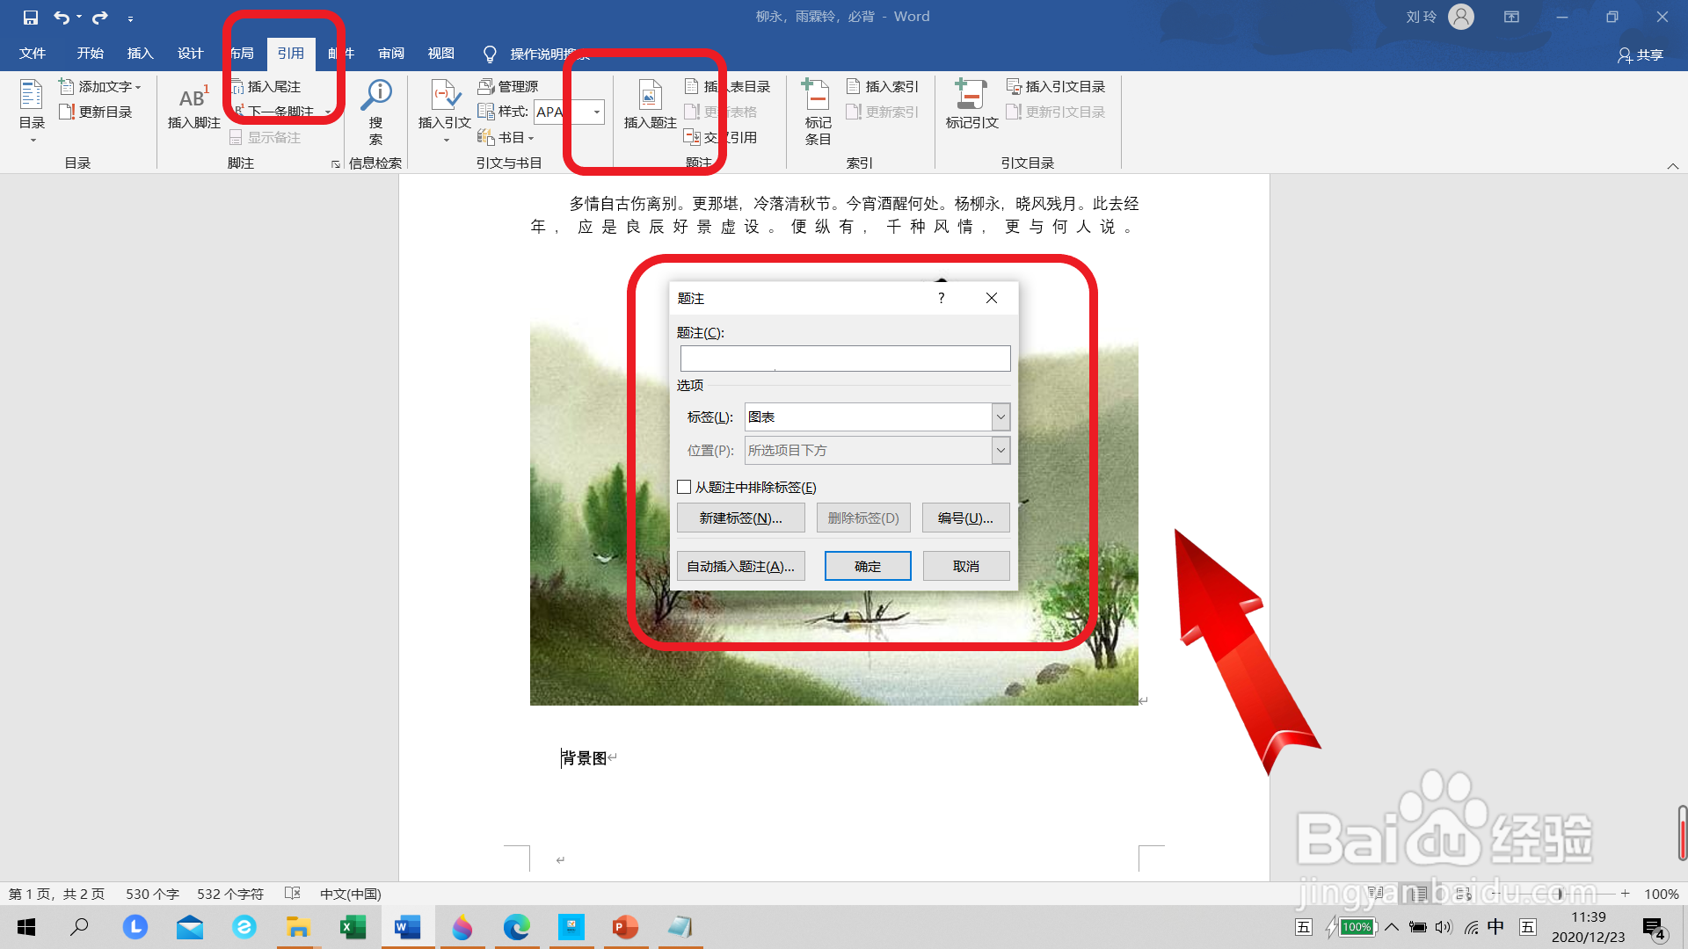The image size is (1688, 949).
Task: Confirm dialog with 确定 button
Action: 867,567
